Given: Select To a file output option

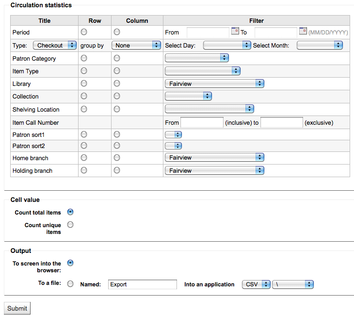Looking at the screenshot, I should click(70, 283).
